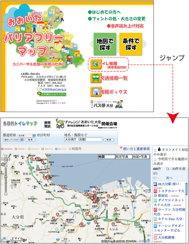The height and width of the screenshot is (244, 189).
Task: Open the はじめての方へ link
Action: (104, 12)
